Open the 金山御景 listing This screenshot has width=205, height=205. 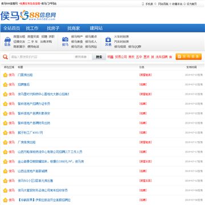pos(51,162)
